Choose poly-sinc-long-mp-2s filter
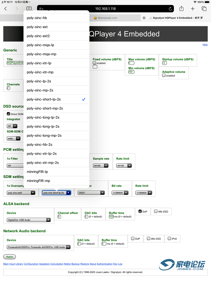The width and height of the screenshot is (211, 281). (56, 135)
